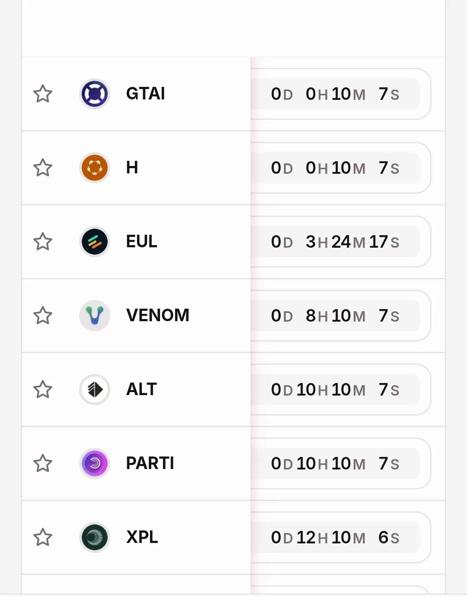The height and width of the screenshot is (597, 467).
Task: Click the EUL coin logo icon
Action: pos(95,242)
